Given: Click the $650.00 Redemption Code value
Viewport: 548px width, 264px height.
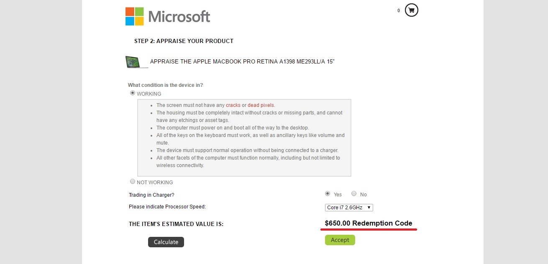Looking at the screenshot, I should point(368,223).
